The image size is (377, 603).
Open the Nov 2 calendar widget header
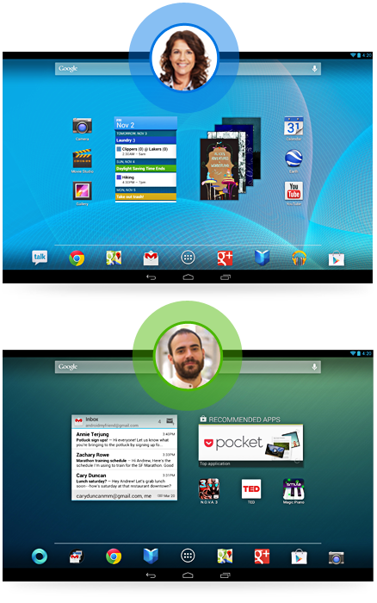146,123
